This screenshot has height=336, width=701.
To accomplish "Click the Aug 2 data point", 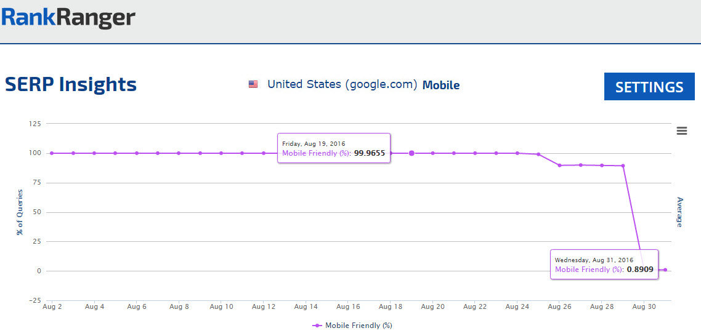I will click(x=52, y=153).
